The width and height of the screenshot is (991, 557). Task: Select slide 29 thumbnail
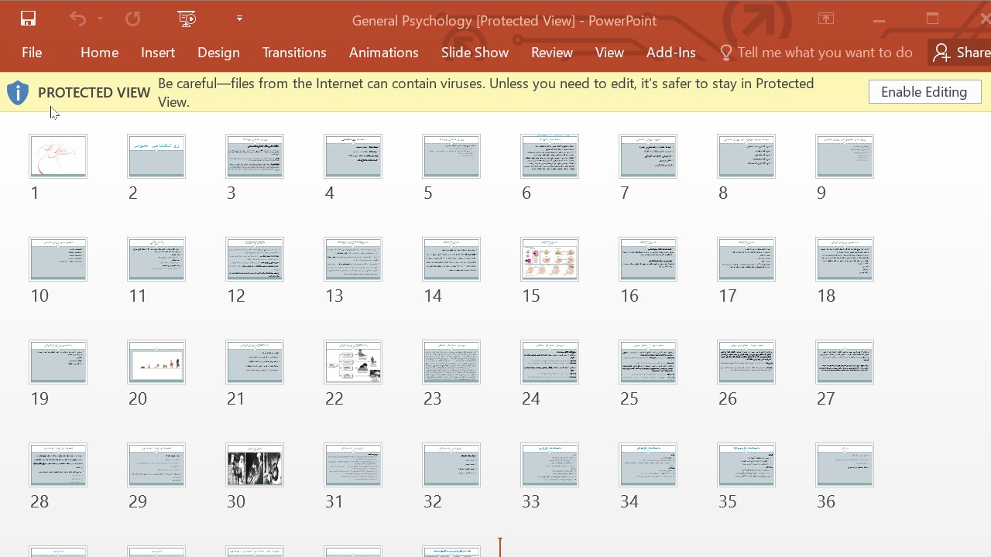pos(156,465)
